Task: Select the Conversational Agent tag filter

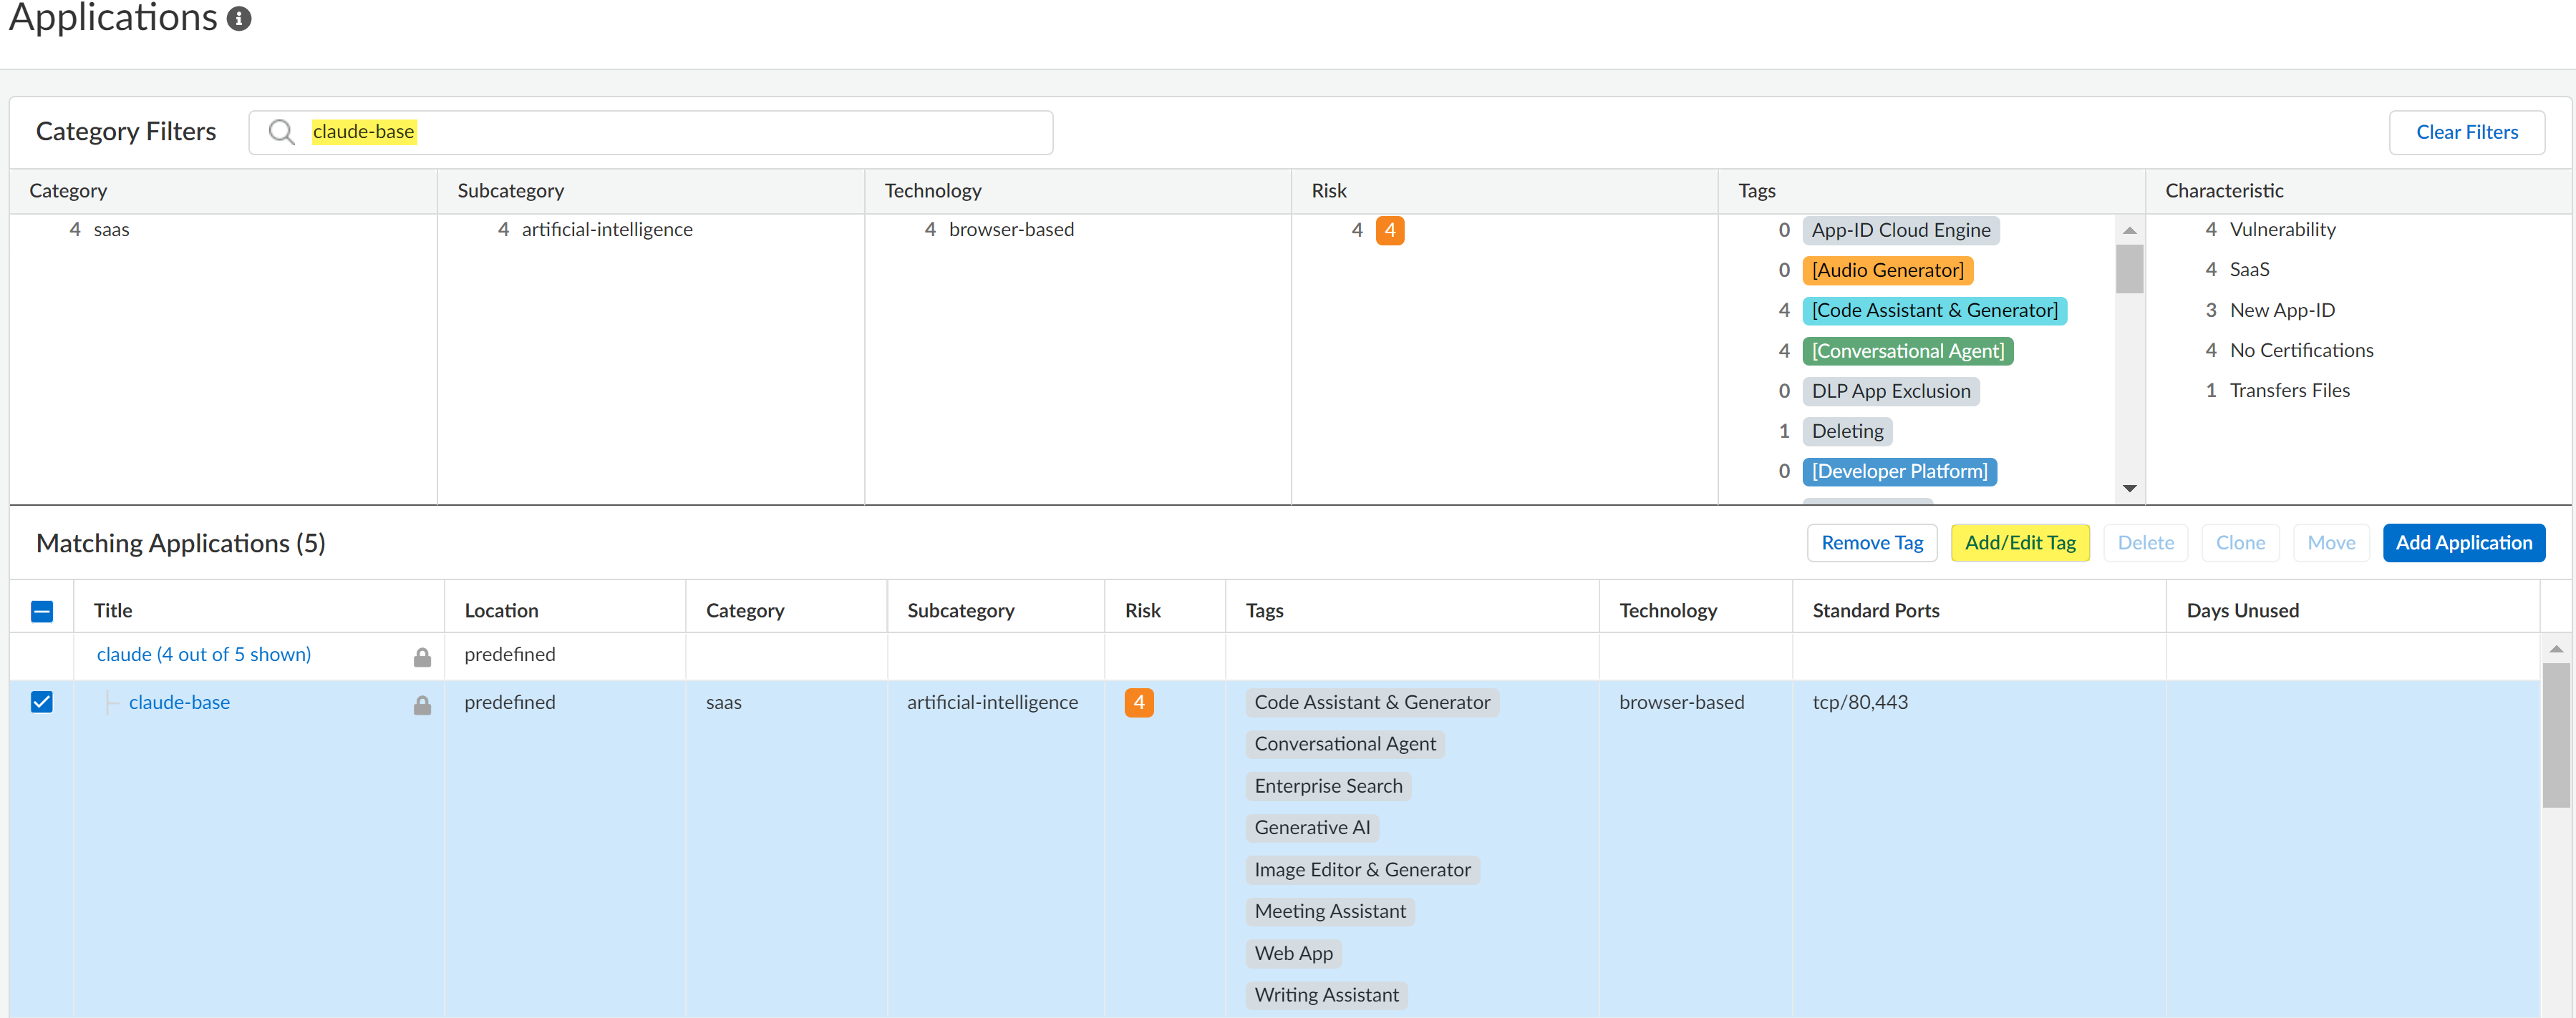Action: 1907,351
